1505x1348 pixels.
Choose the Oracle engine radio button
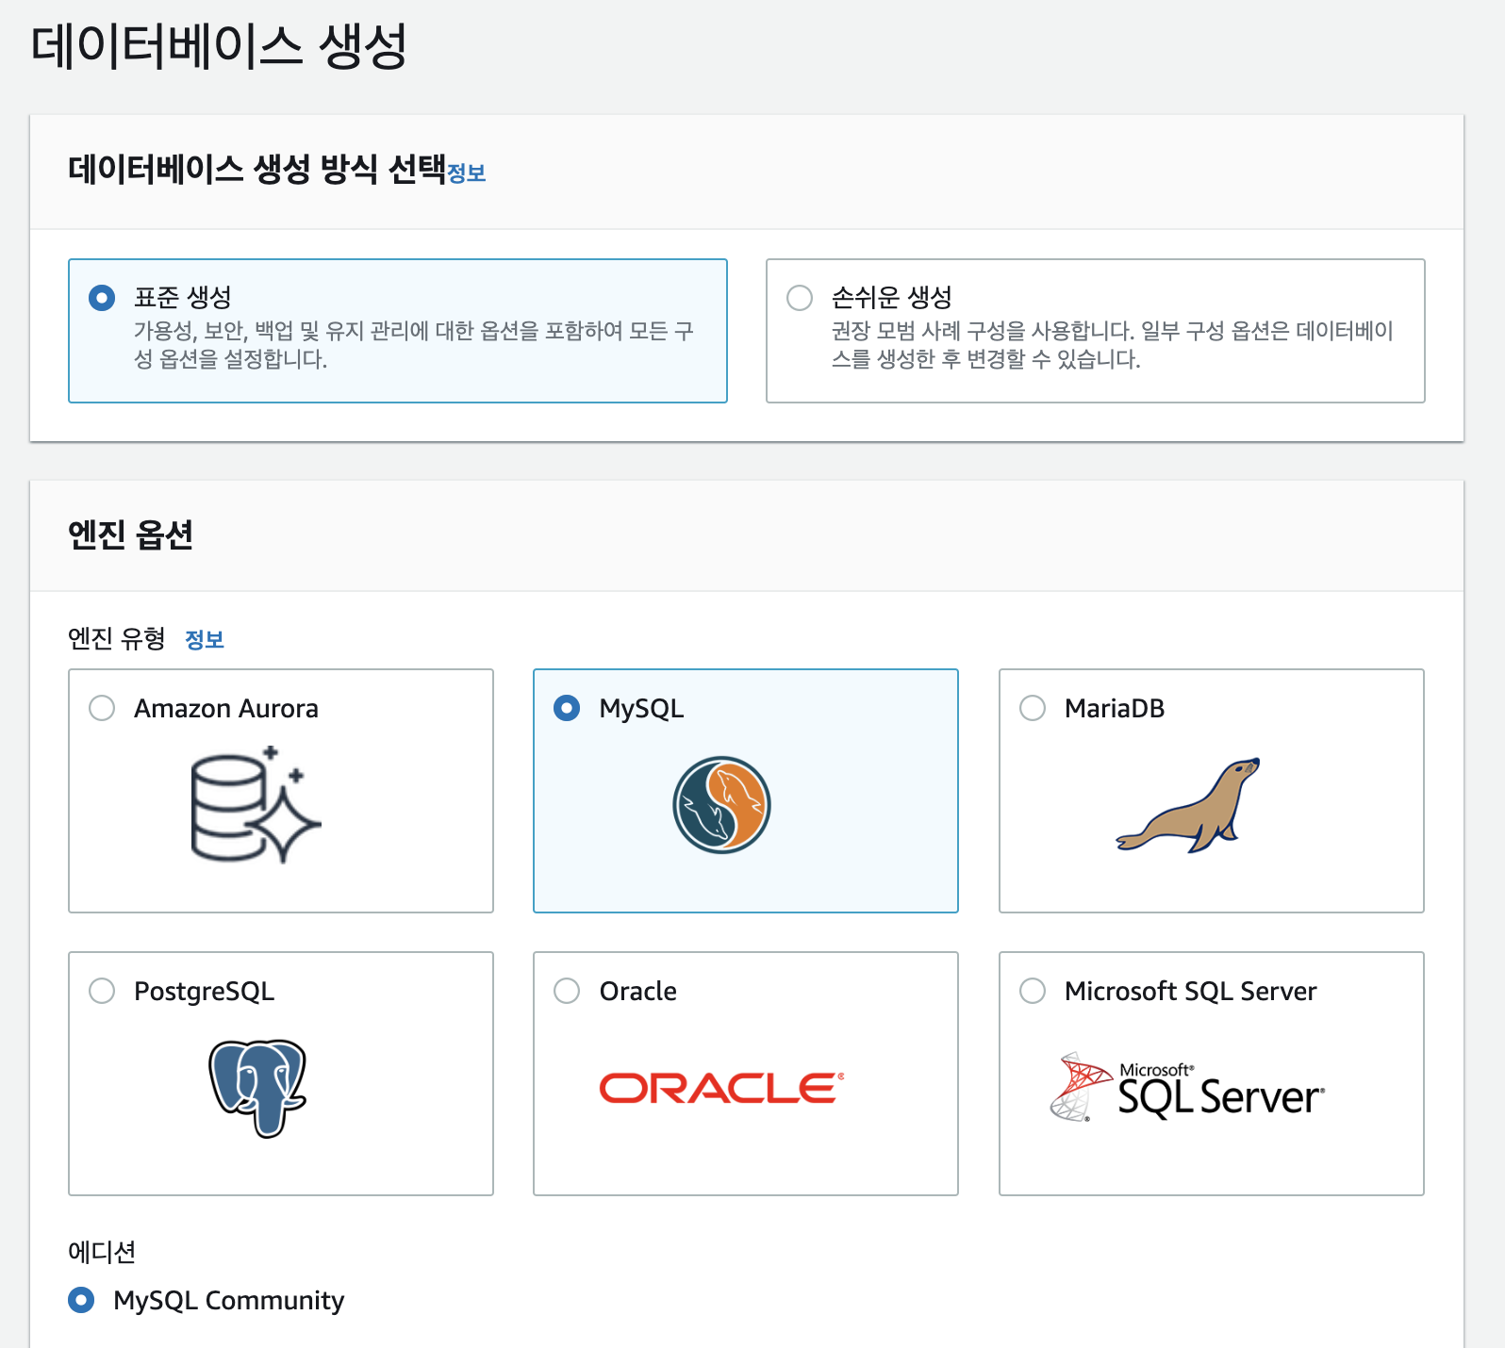[567, 991]
